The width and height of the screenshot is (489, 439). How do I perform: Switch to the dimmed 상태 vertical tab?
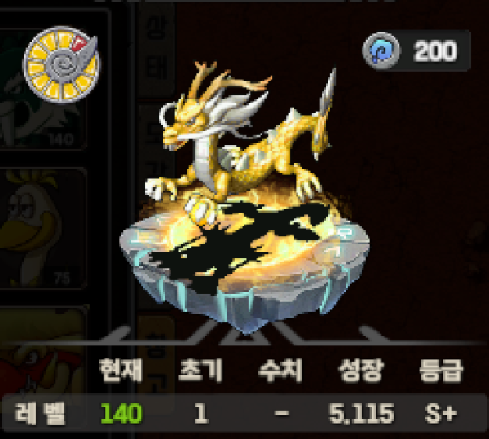[x=156, y=53]
